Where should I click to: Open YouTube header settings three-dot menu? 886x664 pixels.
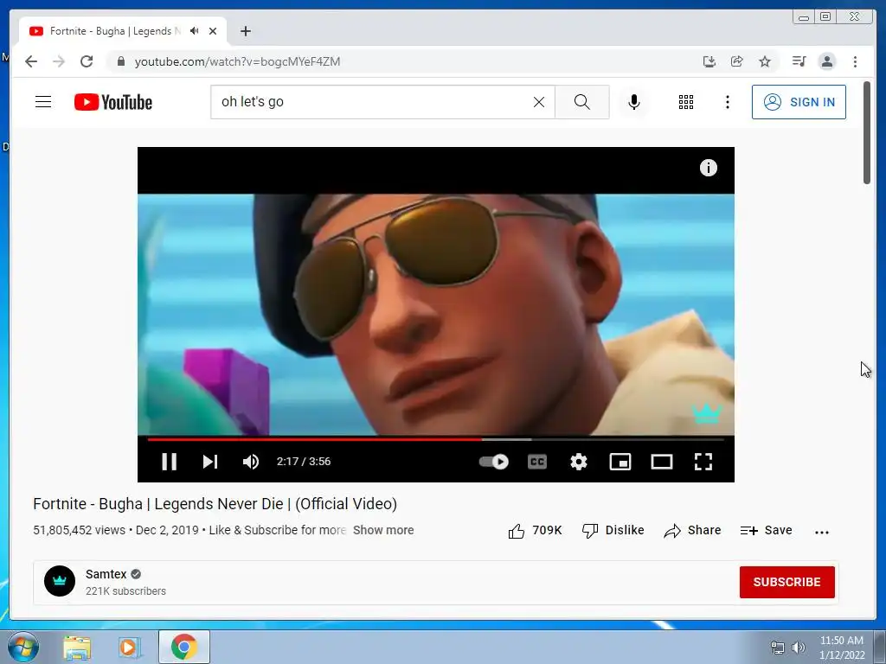tap(727, 102)
